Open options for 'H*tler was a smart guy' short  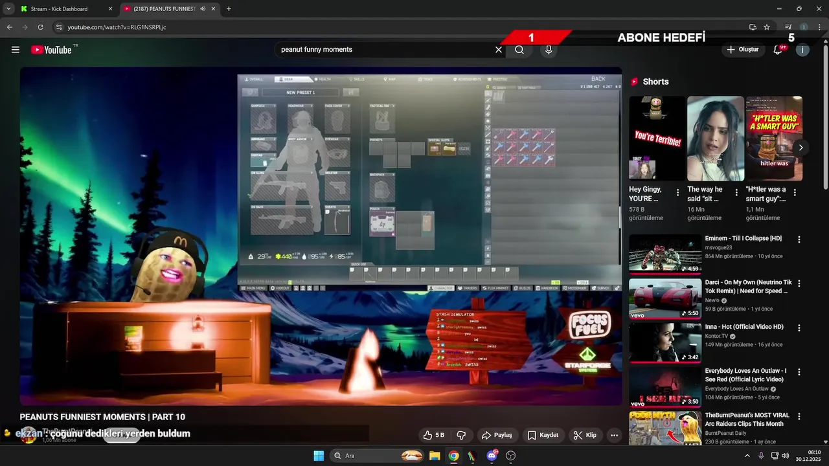795,193
